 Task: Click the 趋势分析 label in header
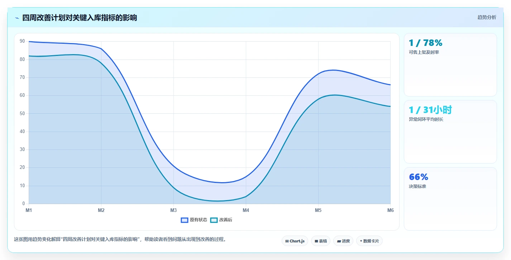point(487,17)
